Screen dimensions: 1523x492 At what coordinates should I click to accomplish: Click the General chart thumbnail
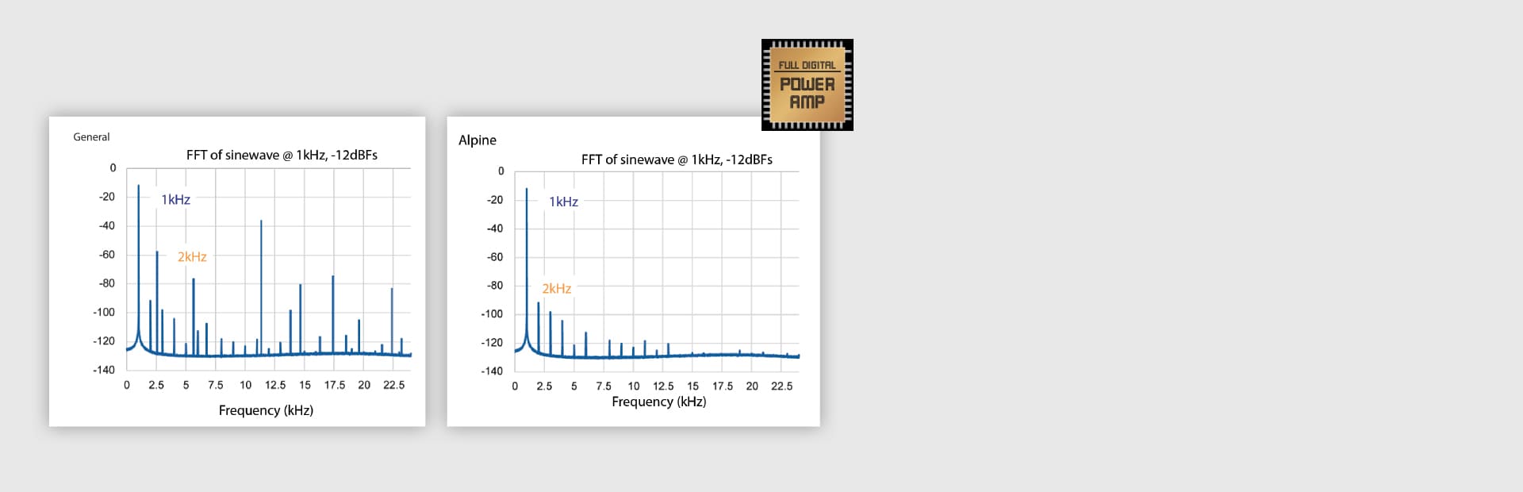click(x=237, y=271)
